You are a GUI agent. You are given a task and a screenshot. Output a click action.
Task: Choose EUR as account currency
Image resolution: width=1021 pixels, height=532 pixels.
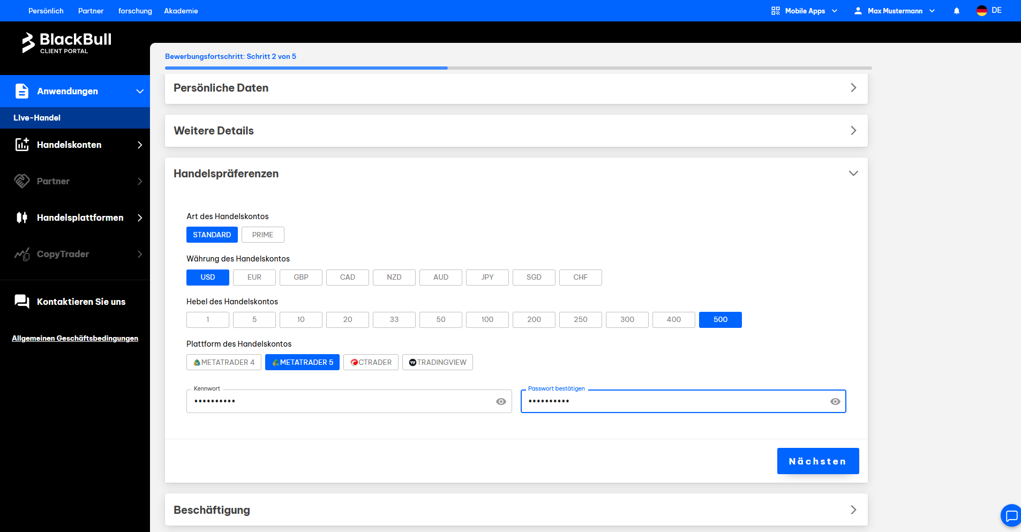pos(254,277)
